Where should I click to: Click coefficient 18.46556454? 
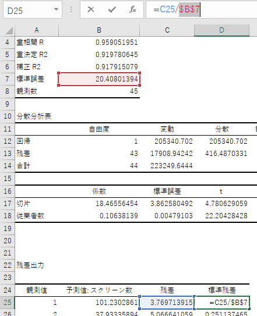[117, 204]
